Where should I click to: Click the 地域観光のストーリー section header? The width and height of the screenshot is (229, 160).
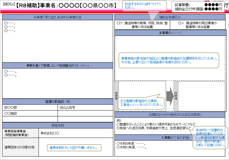coord(58,66)
